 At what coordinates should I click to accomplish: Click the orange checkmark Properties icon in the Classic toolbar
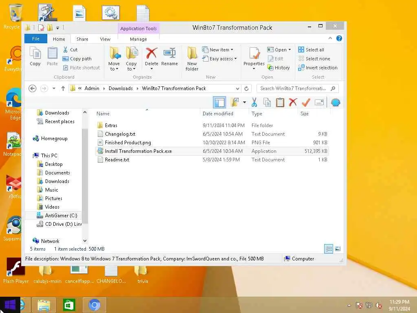306,102
